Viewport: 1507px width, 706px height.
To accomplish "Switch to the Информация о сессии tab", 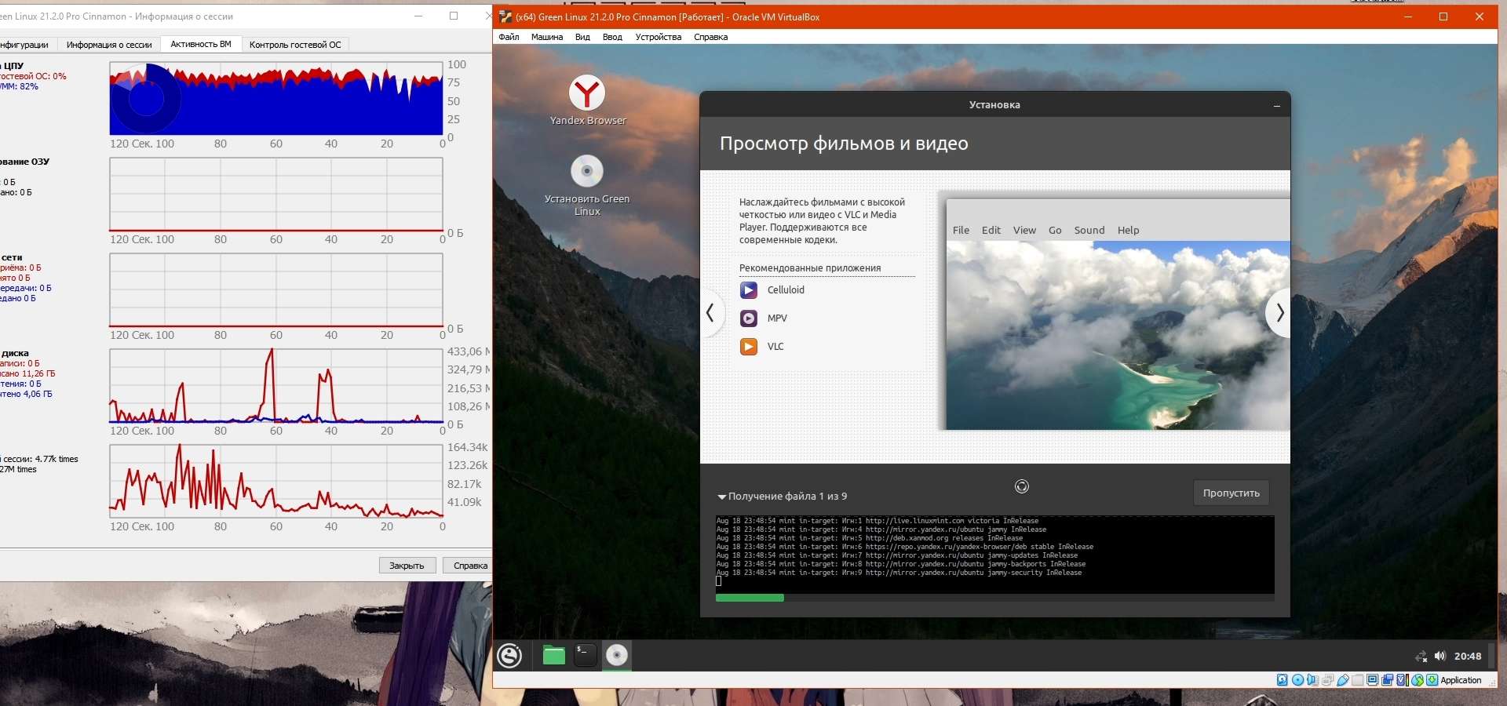I will 109,45.
